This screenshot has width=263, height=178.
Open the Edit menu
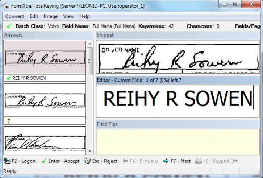click(x=34, y=16)
